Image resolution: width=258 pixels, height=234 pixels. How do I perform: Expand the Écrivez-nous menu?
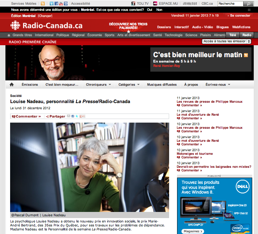[218, 85]
